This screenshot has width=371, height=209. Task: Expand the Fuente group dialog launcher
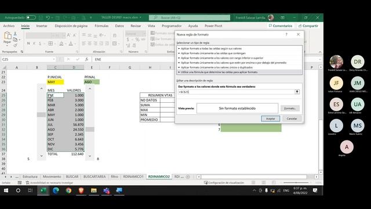(77, 52)
